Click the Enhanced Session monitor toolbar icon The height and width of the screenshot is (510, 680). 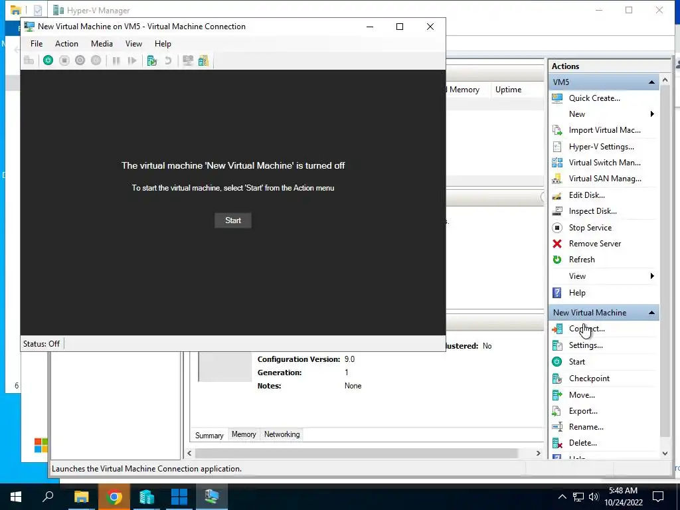[188, 60]
